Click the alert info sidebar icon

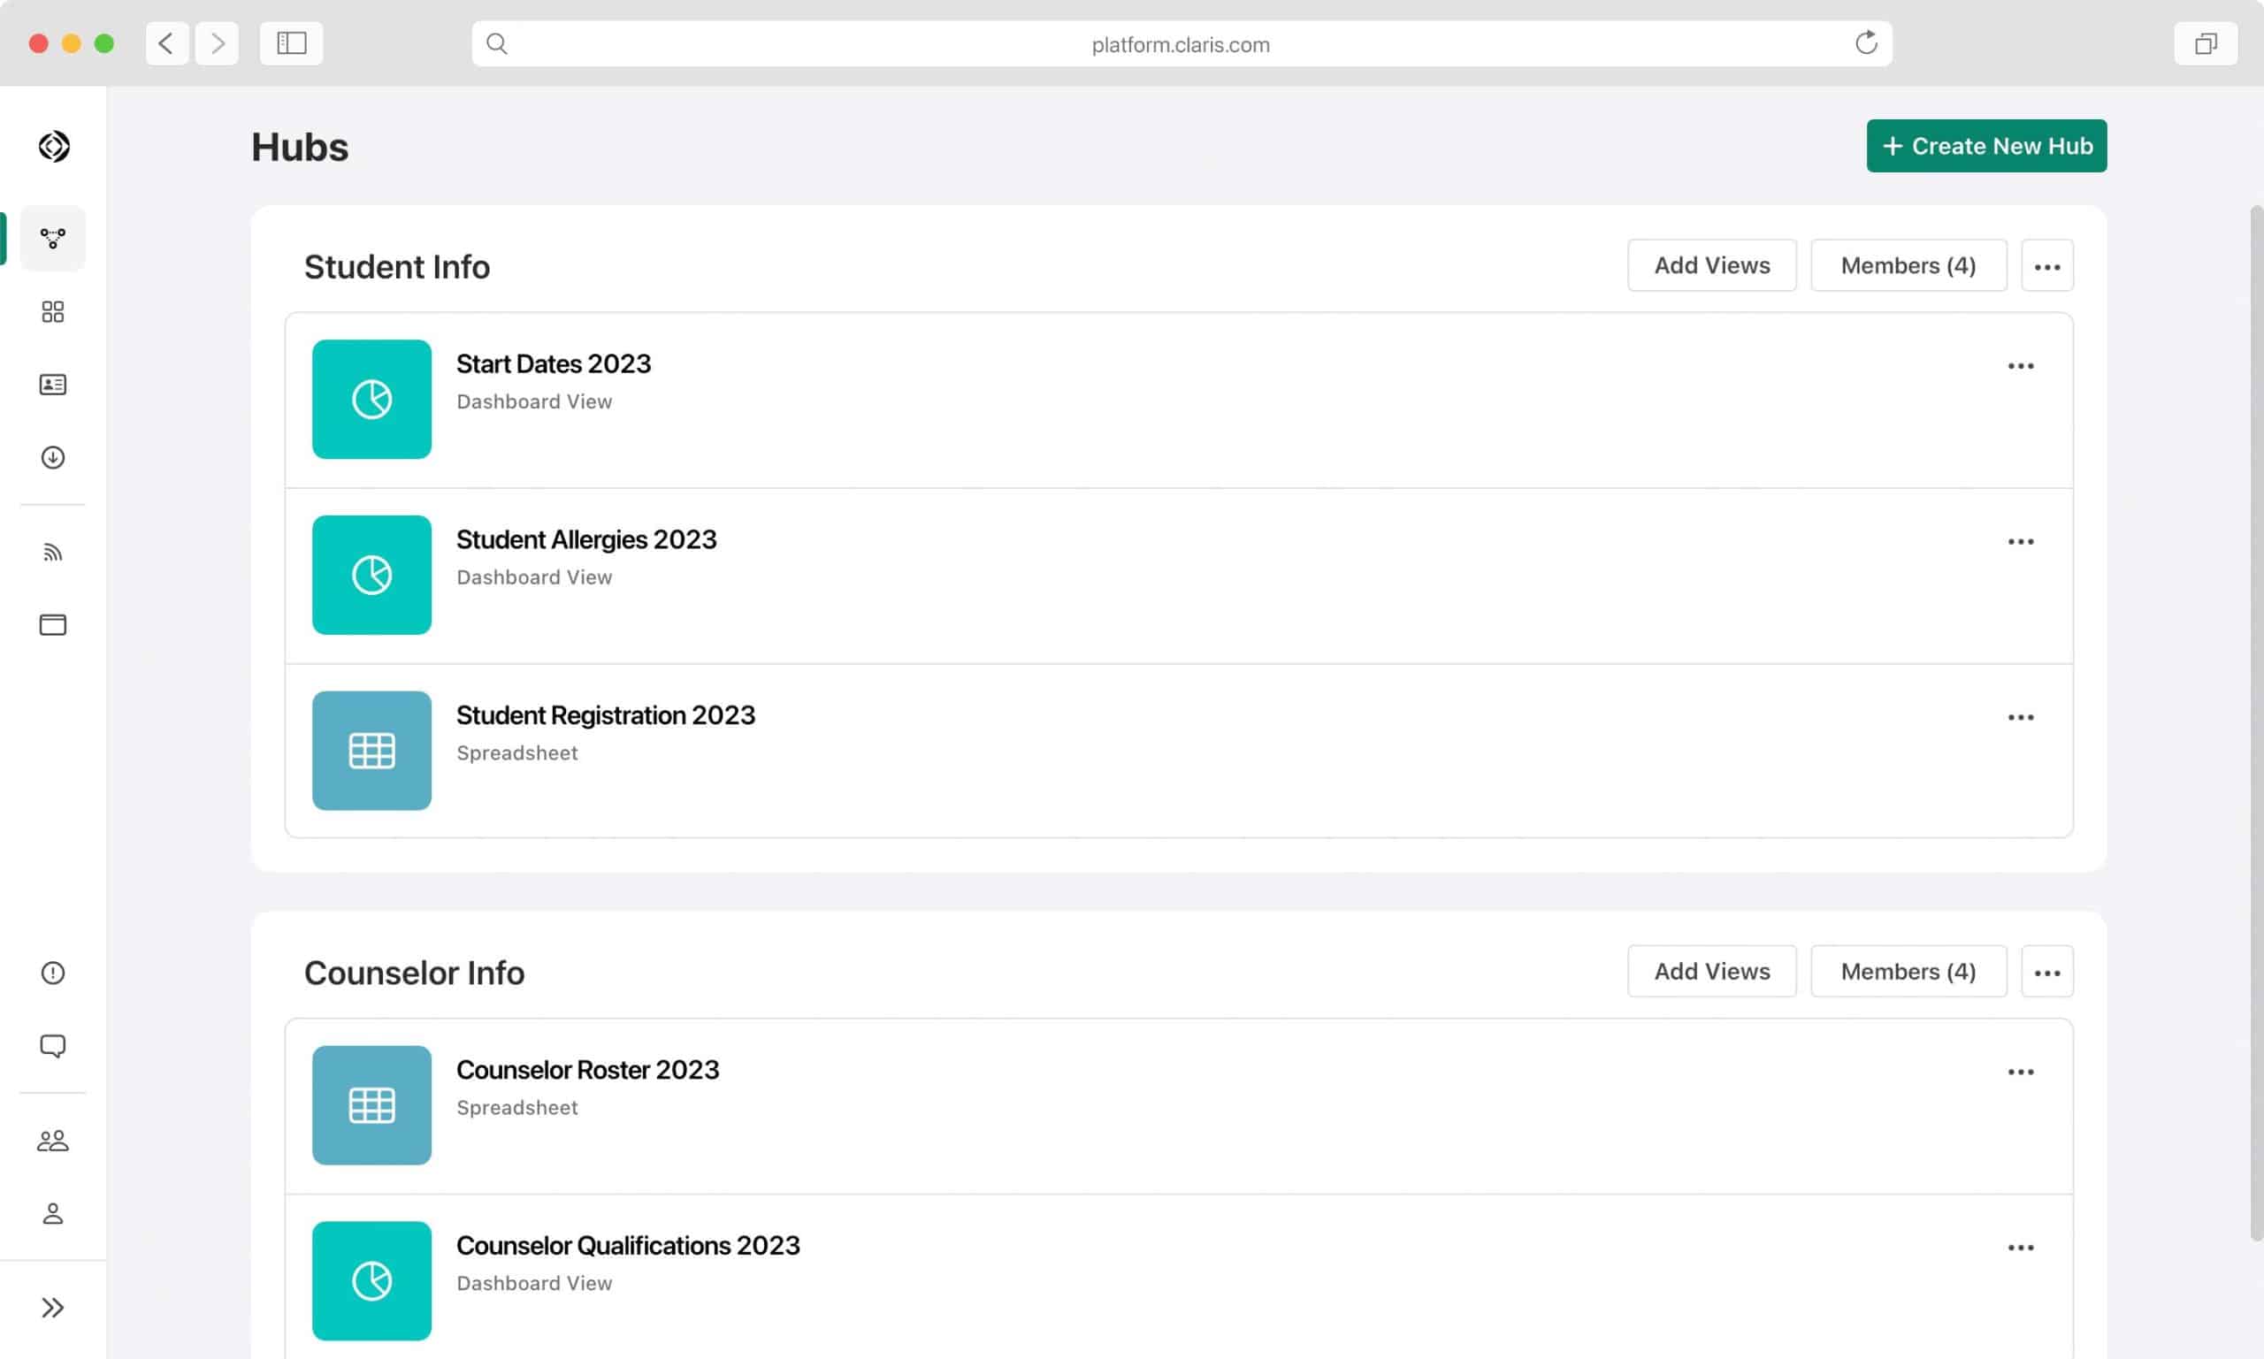coord(53,973)
